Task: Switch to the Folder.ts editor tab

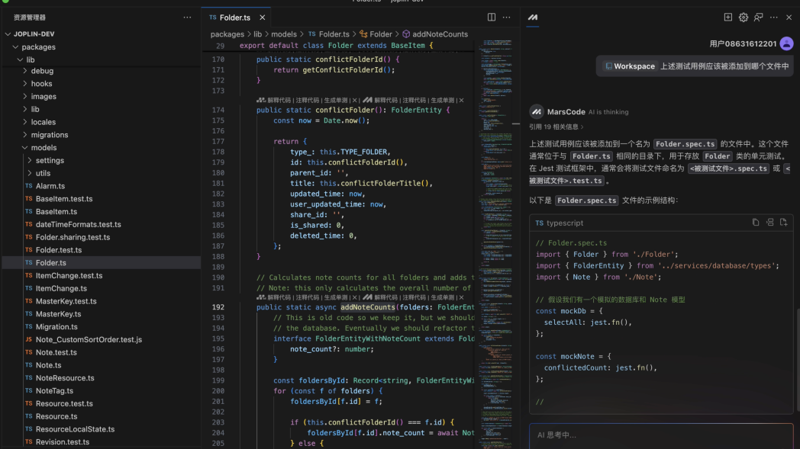Action: point(234,18)
